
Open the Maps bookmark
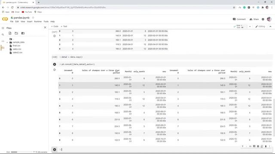click(38, 12)
